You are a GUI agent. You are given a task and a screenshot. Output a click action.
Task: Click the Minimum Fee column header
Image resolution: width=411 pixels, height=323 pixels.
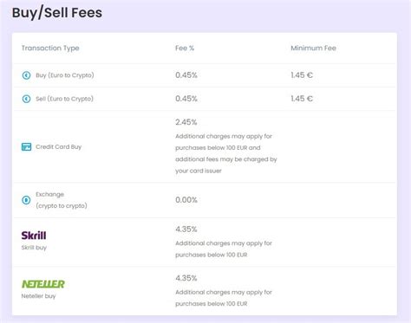313,48
